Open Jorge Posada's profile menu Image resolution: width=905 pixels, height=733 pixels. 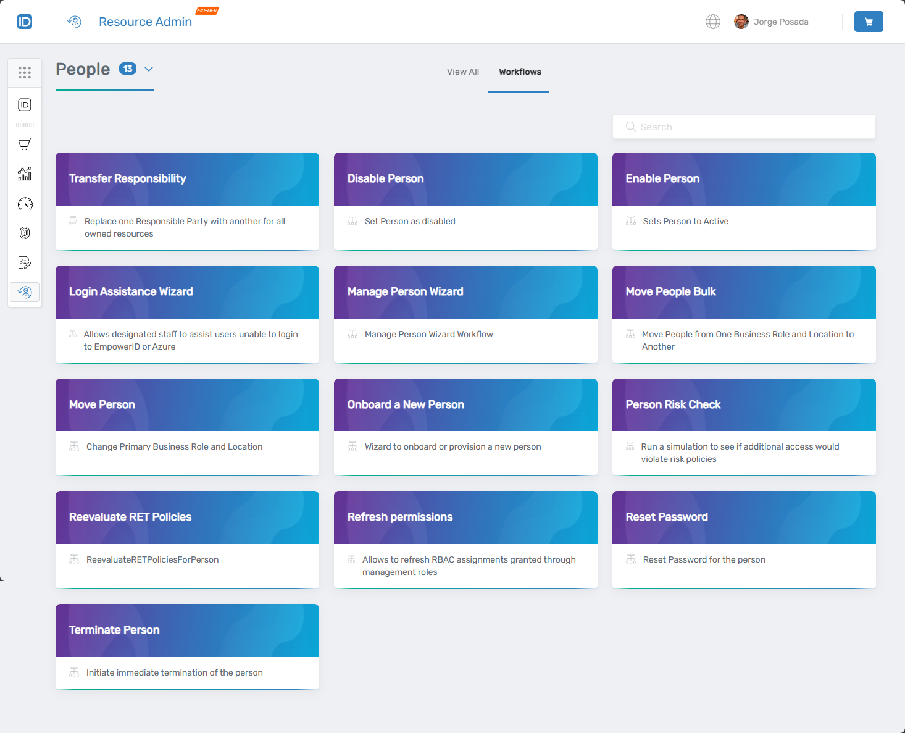coord(771,22)
